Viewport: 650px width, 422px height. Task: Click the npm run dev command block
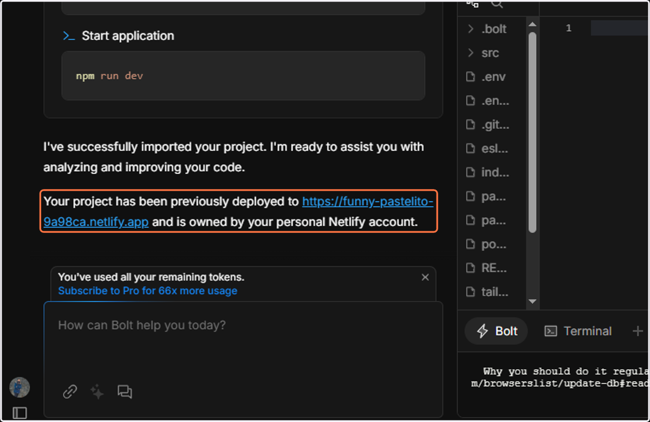pos(243,76)
